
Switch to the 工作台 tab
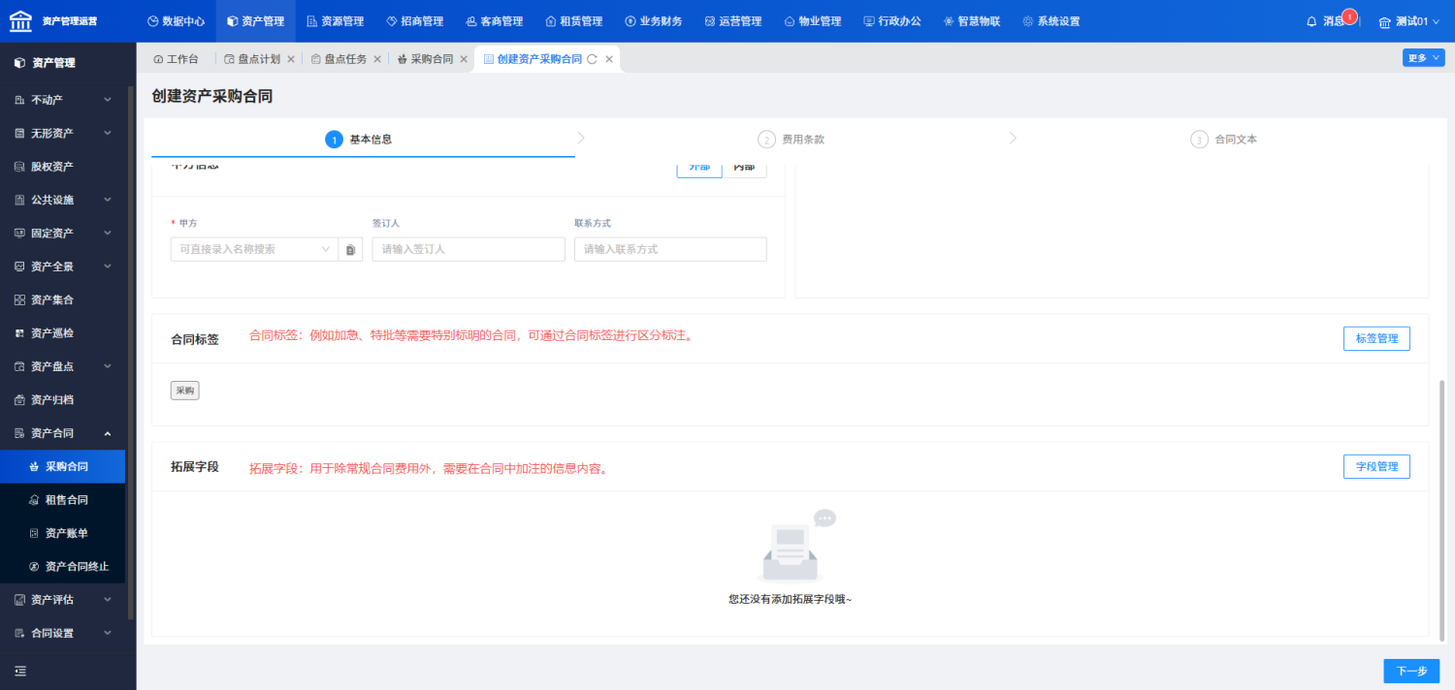176,59
